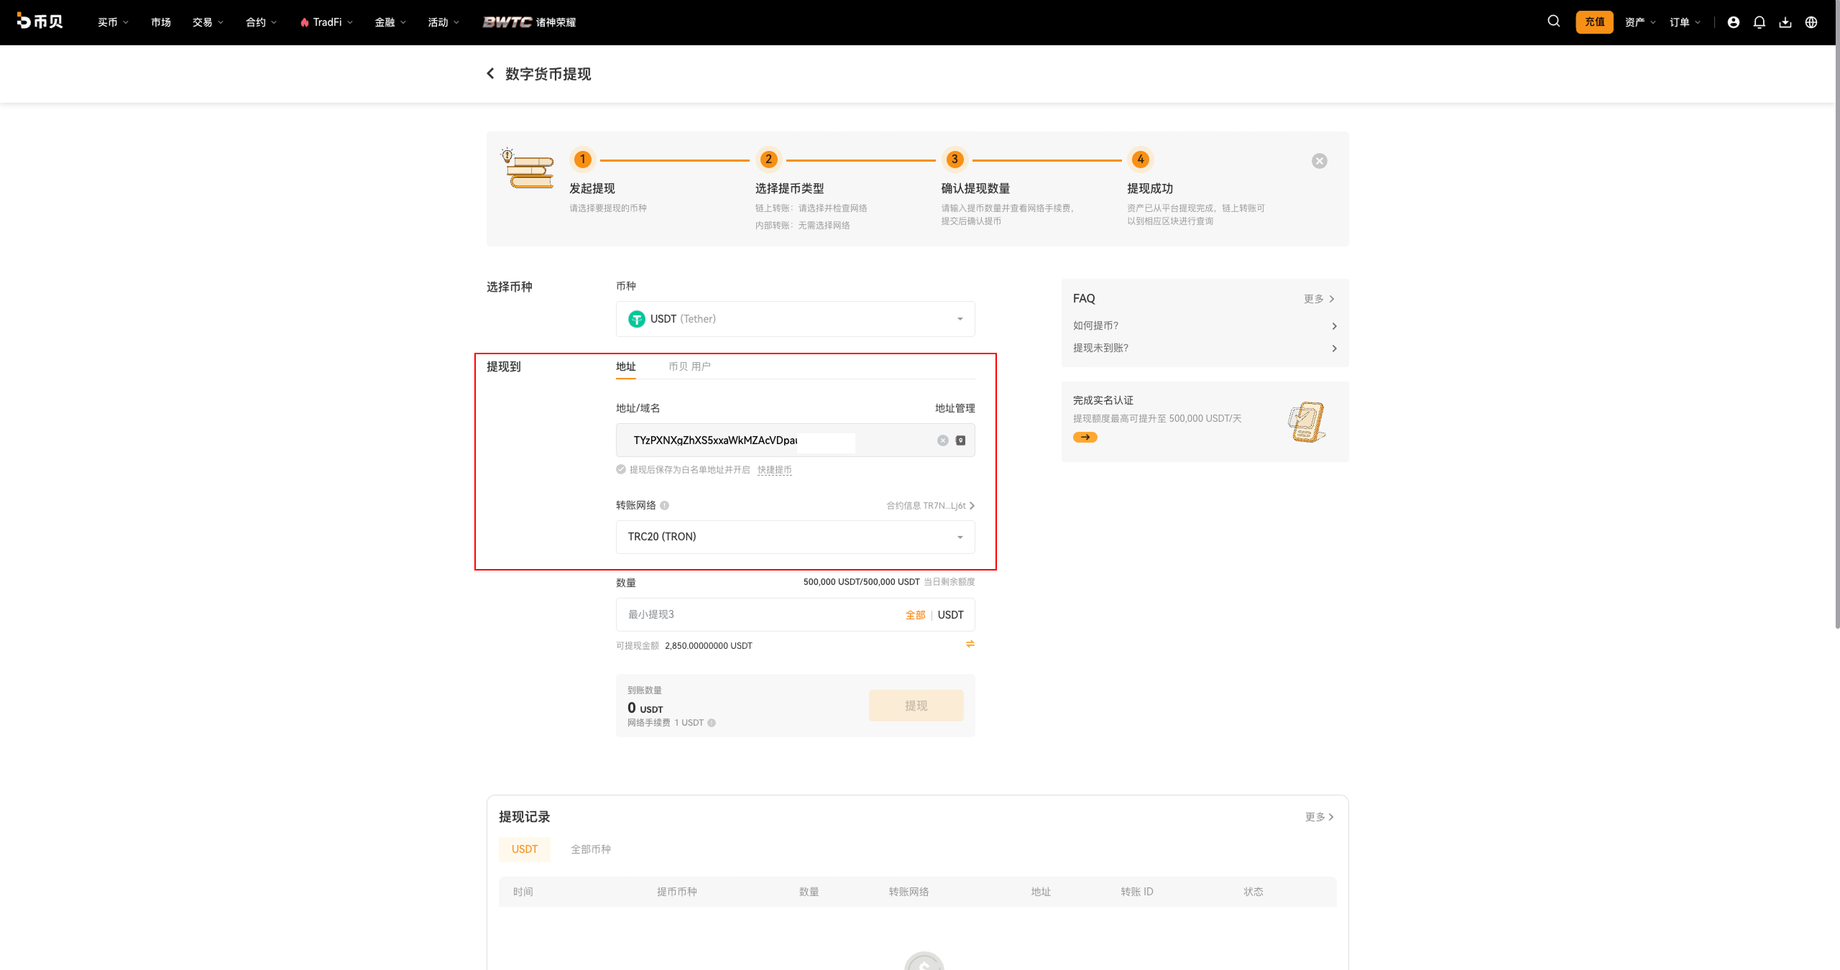The image size is (1840, 970).
Task: Click step 1 circle 发起提现
Action: click(582, 160)
